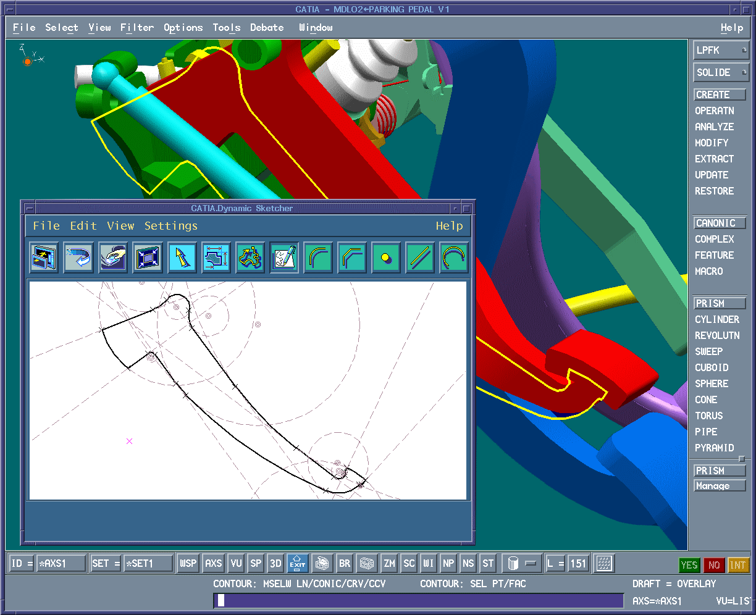The height and width of the screenshot is (615, 756).
Task: Click the dimension constraint icon in Sketcher
Action: (x=216, y=257)
